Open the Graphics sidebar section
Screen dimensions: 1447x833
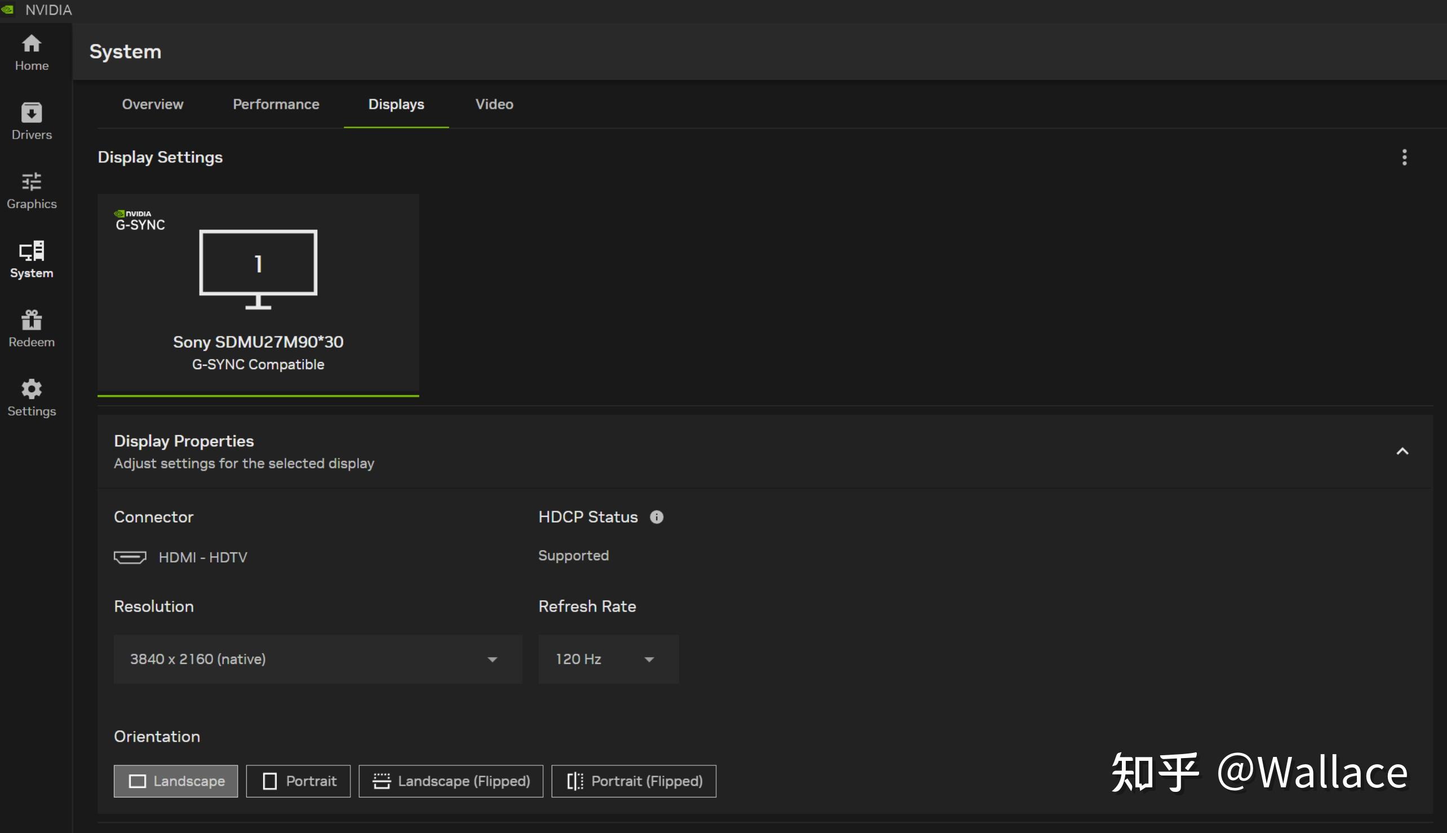coord(32,191)
